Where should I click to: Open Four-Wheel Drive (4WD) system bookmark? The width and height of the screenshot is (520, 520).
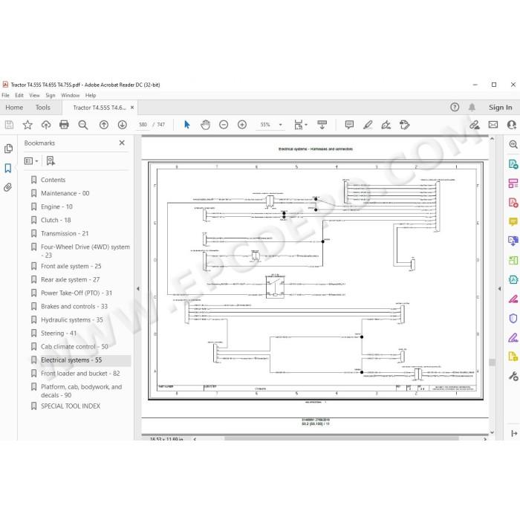coord(85,251)
